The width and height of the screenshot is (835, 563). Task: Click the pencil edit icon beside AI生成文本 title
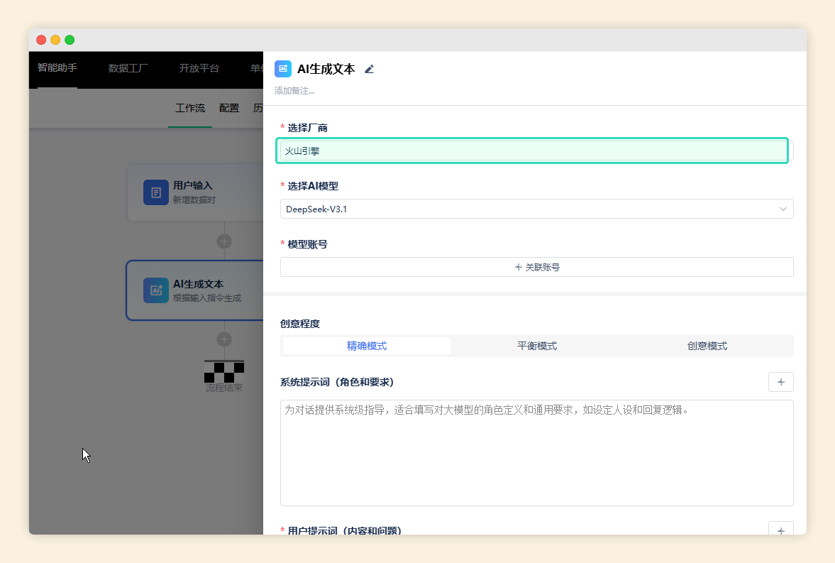tap(369, 69)
